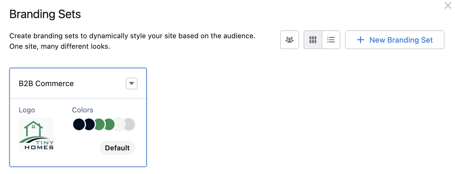
Task: Click the Logo label
Action: click(27, 110)
